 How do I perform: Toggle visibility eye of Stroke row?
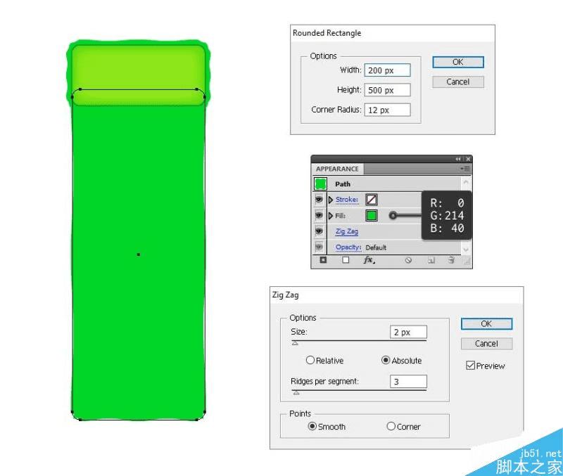(319, 199)
